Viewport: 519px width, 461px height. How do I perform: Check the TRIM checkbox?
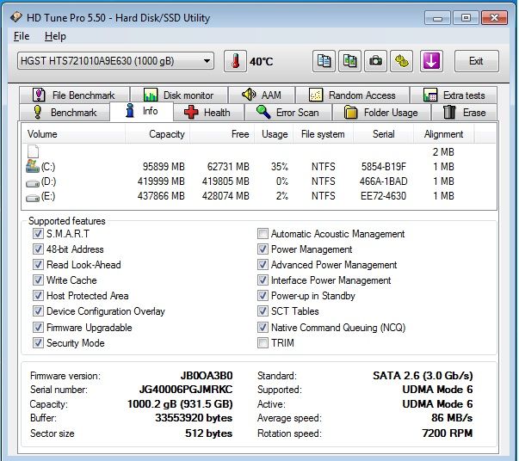(263, 342)
